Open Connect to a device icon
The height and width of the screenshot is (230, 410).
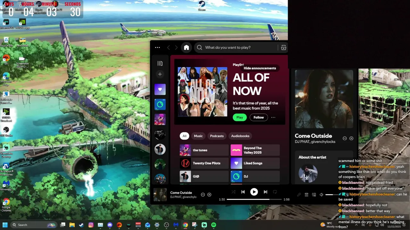[x=314, y=195]
